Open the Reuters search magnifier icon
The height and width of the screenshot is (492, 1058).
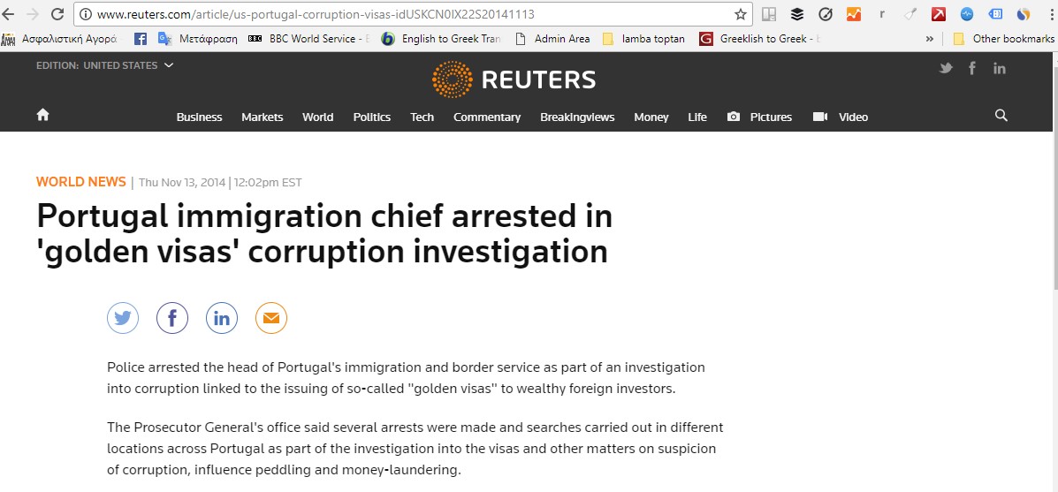(x=1001, y=115)
